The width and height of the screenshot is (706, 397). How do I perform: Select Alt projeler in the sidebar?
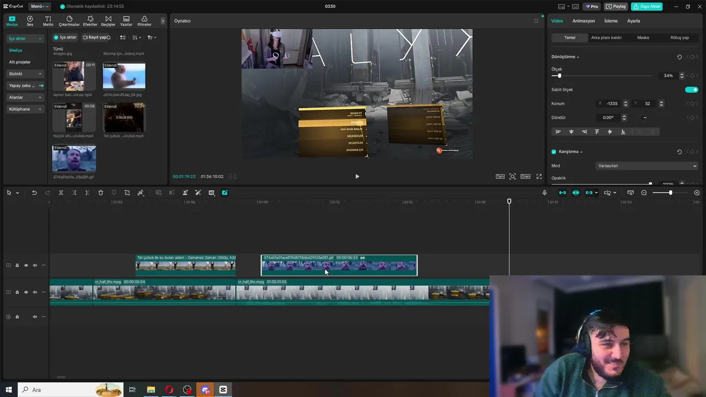point(20,62)
